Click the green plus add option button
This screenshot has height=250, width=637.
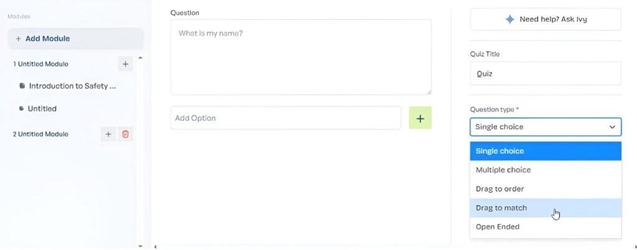pyautogui.click(x=420, y=118)
